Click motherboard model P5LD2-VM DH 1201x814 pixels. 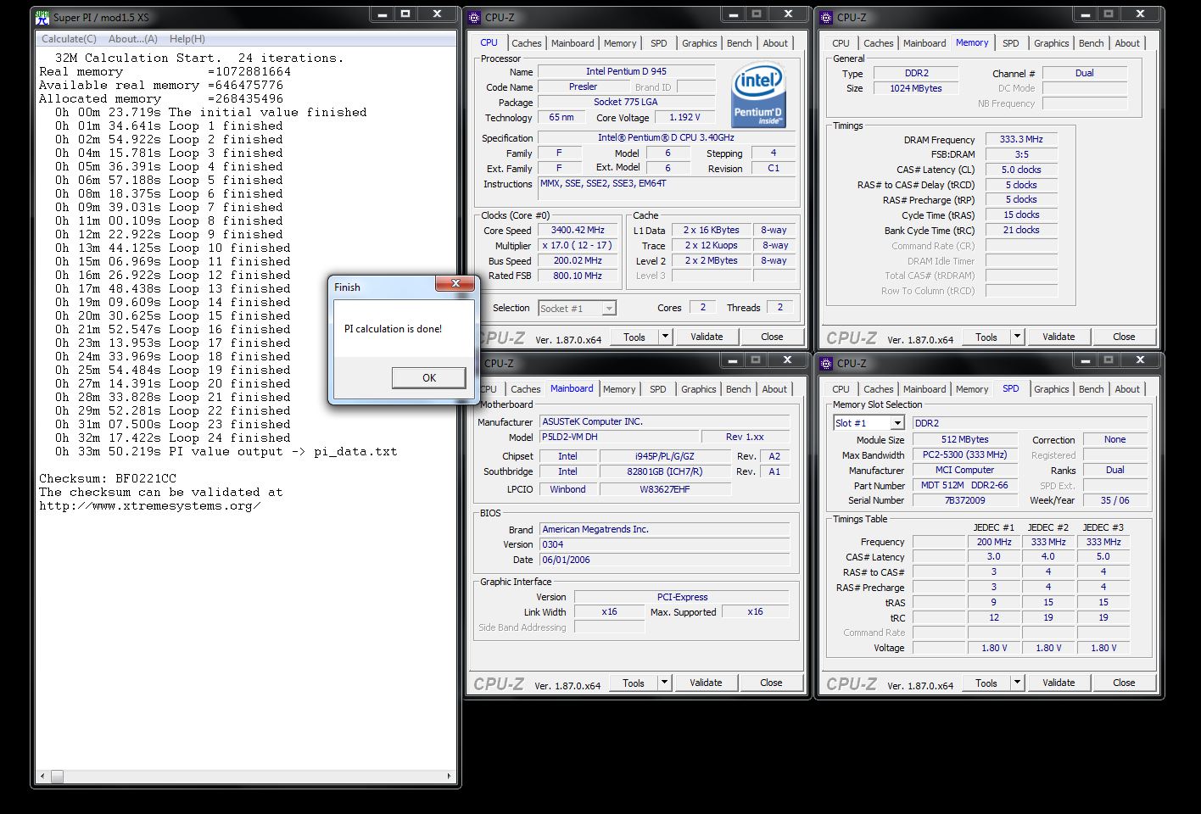click(620, 438)
